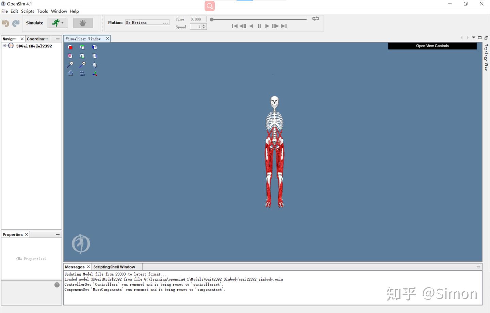Open the Tools menu
The image size is (490, 313).
coord(42,11)
